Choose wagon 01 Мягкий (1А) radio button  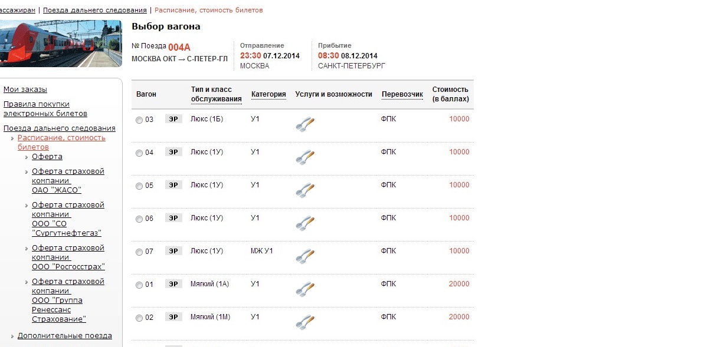(139, 285)
